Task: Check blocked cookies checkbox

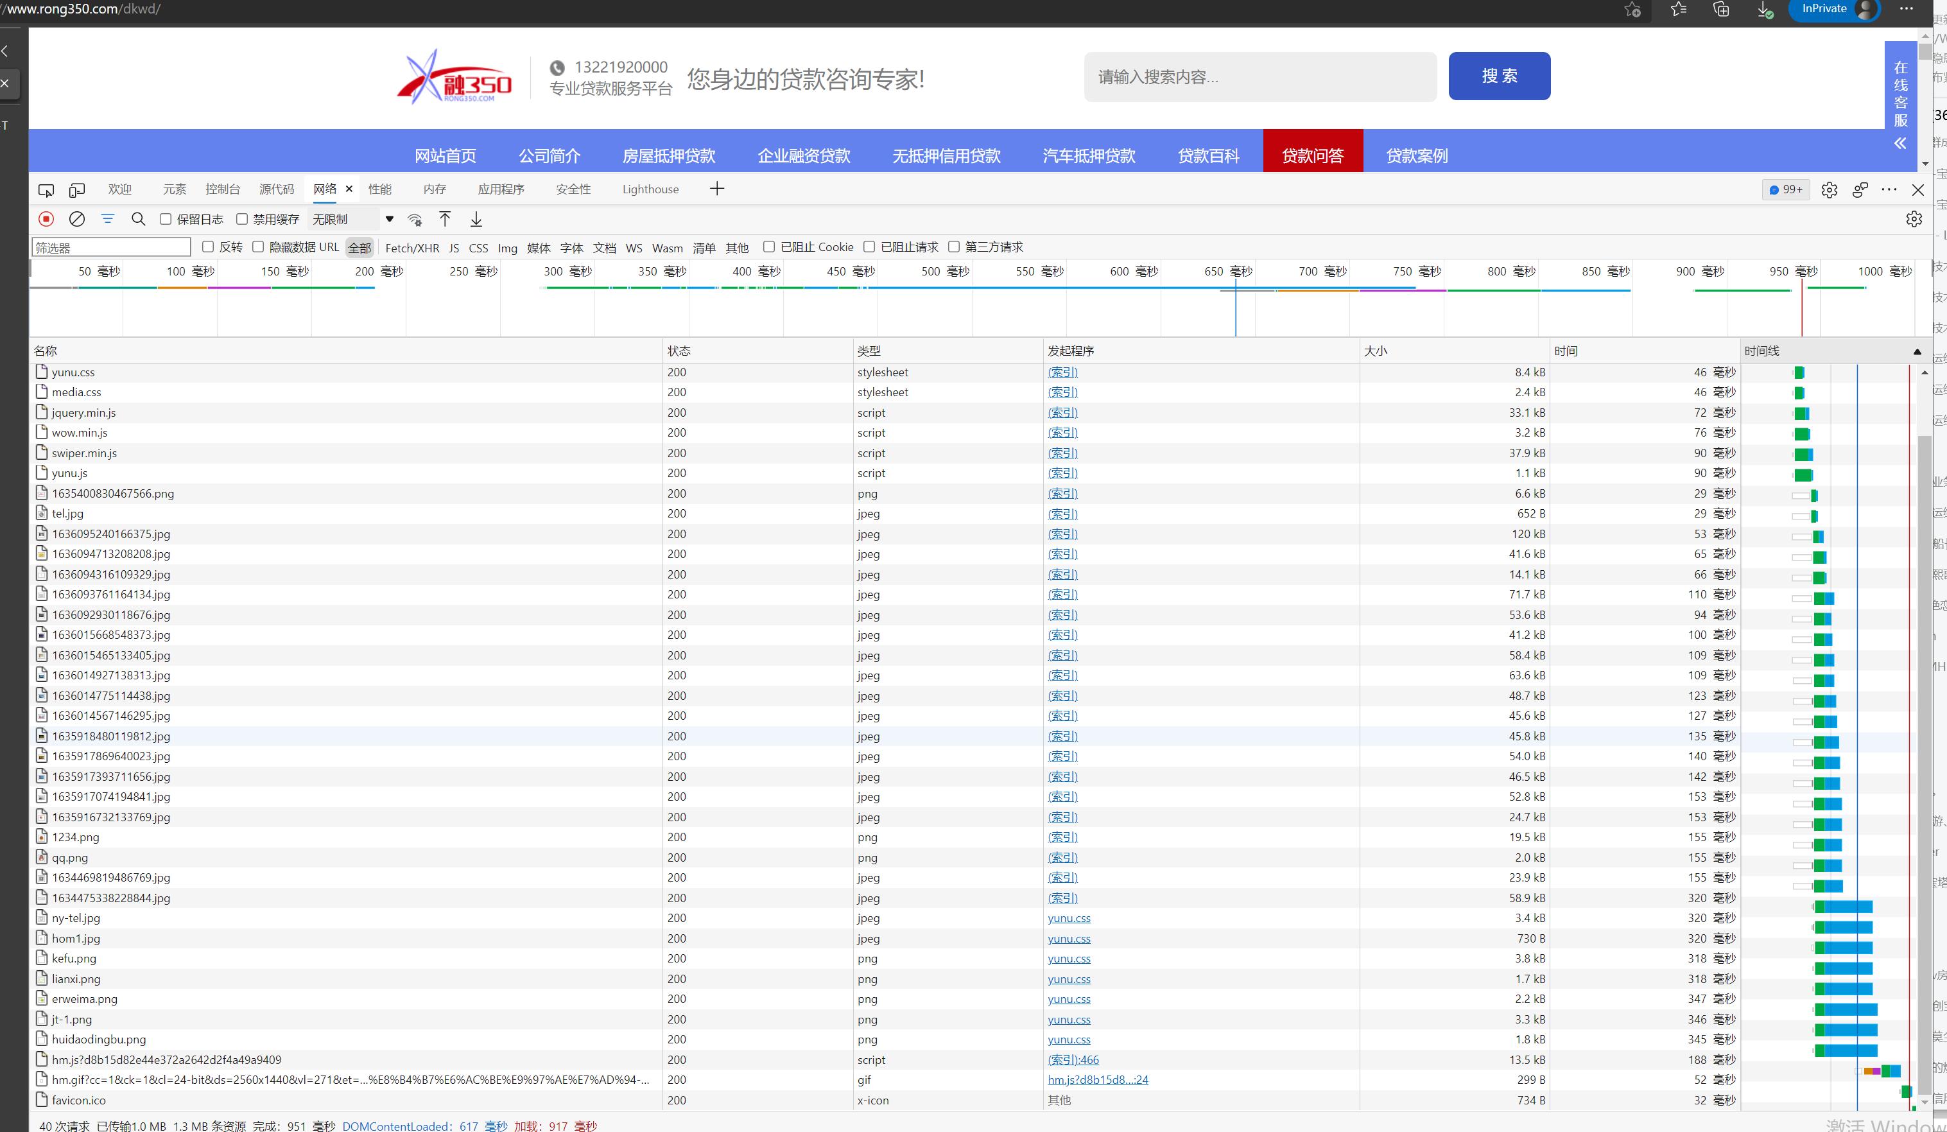Action: point(769,247)
